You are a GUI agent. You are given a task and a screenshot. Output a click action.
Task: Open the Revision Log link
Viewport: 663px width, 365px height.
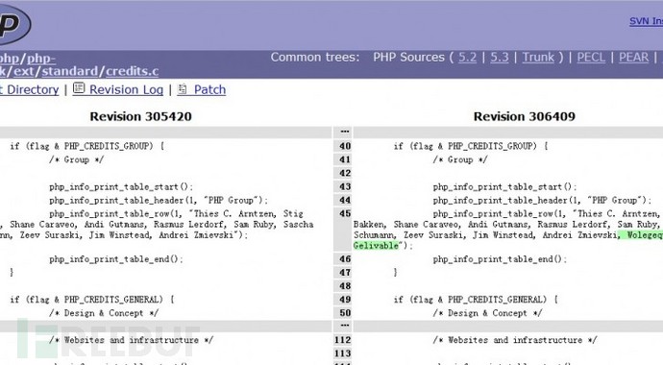[x=126, y=89]
